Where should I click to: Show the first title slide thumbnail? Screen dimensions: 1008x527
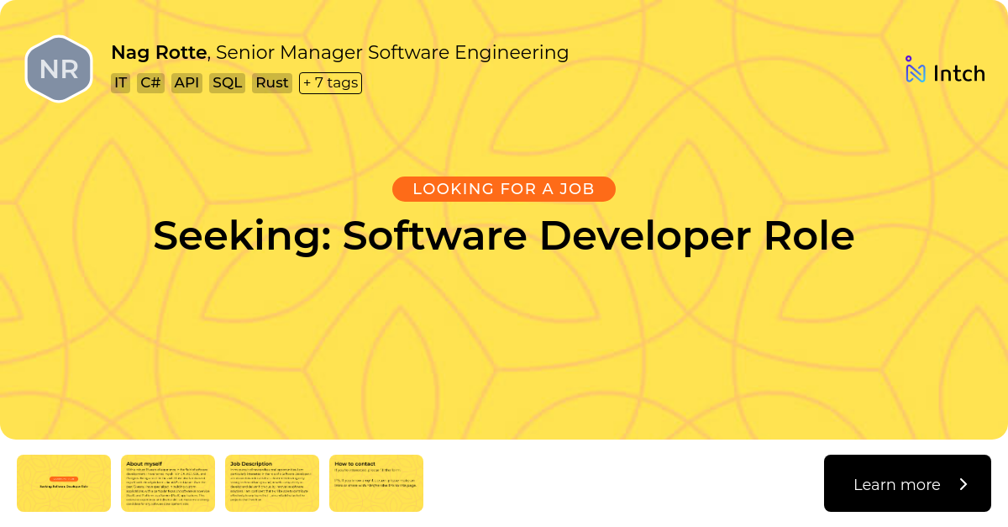click(x=64, y=483)
